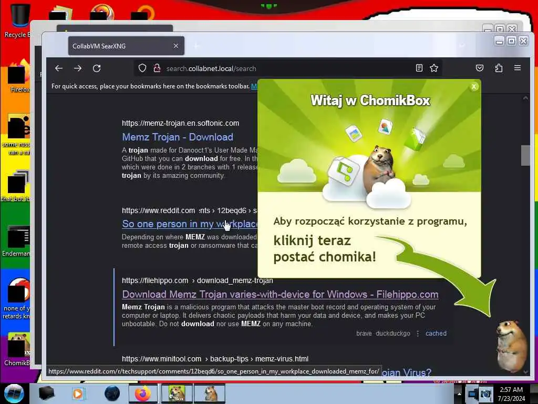
Task: Select the CollabVM SearXNG tab
Action: (126, 46)
